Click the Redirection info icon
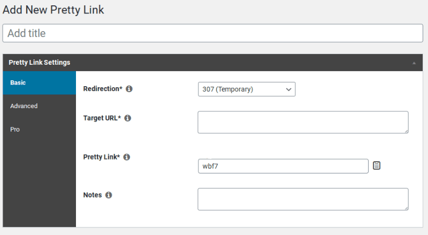 tap(129, 89)
